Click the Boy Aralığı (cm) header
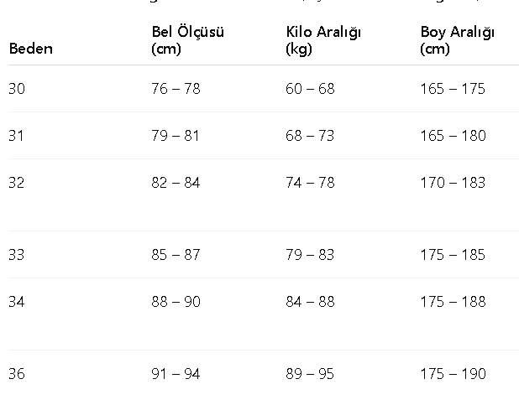Viewport: 519px width, 405px height. pyautogui.click(x=458, y=40)
